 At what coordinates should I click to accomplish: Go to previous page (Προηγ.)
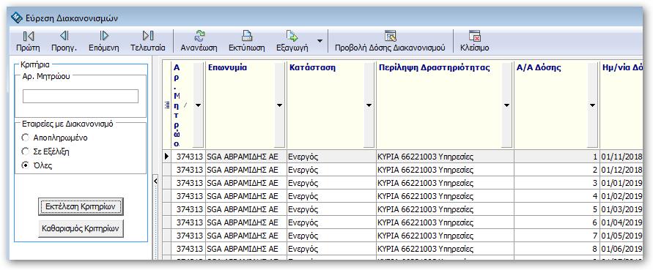point(64,41)
